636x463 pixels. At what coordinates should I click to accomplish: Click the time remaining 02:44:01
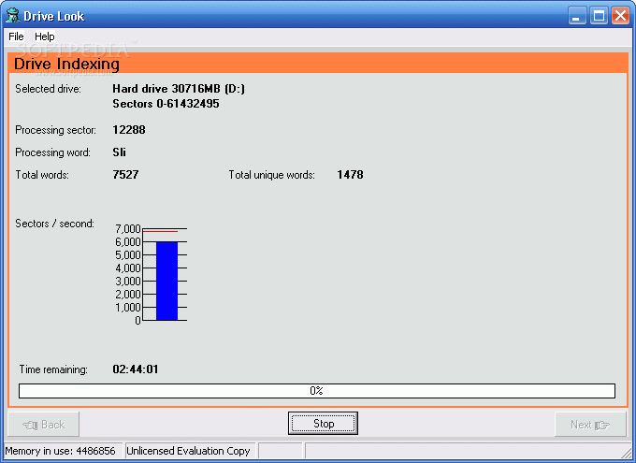(136, 369)
